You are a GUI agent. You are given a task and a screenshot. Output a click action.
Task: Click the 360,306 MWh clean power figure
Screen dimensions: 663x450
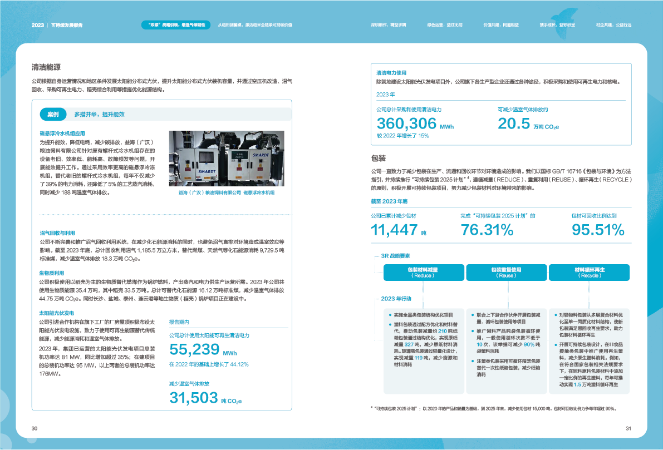tap(415, 124)
